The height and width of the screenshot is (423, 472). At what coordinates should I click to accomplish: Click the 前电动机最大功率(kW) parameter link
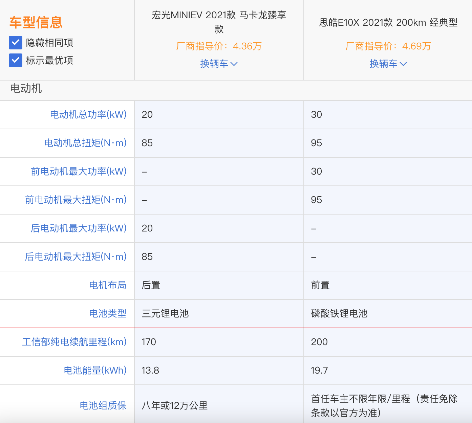[79, 171]
